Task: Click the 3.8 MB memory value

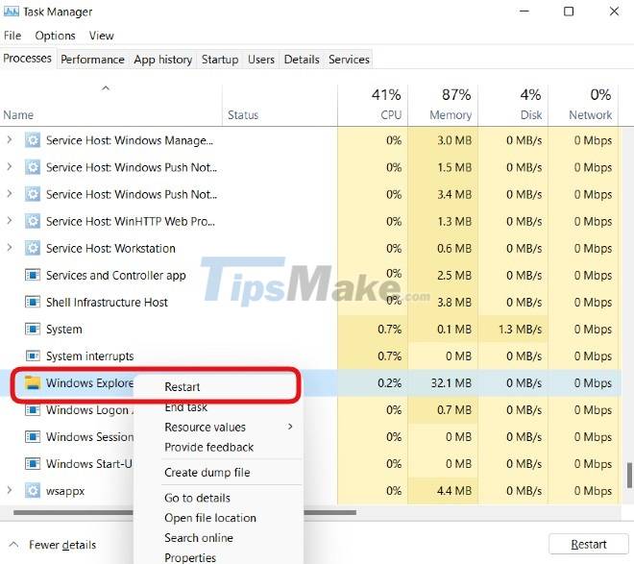Action: click(454, 302)
